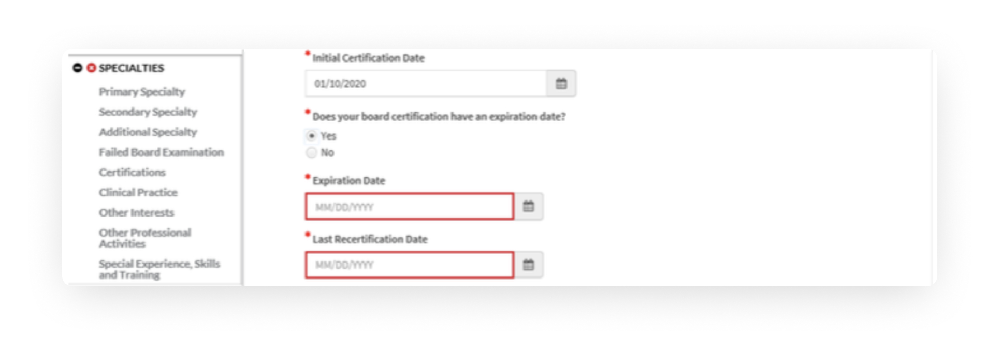Open calendar picker for Expiration Date

tap(528, 207)
